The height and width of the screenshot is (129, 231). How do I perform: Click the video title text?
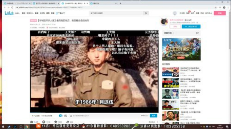(63, 20)
